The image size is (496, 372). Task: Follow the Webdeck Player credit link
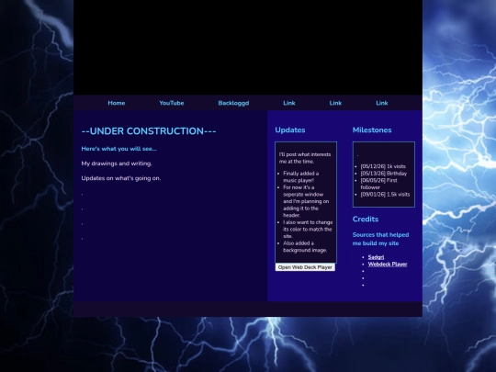pyautogui.click(x=388, y=265)
